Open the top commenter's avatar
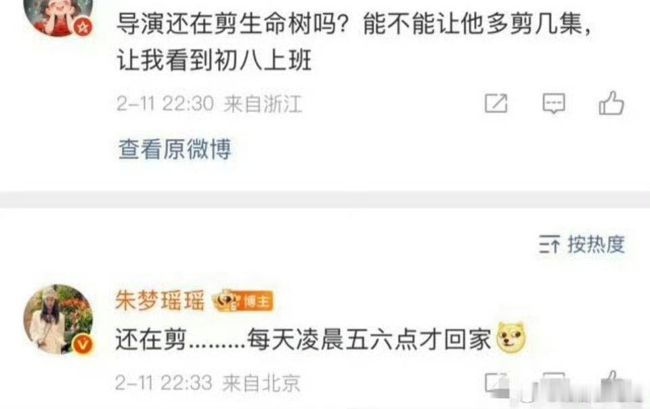 pyautogui.click(x=58, y=16)
